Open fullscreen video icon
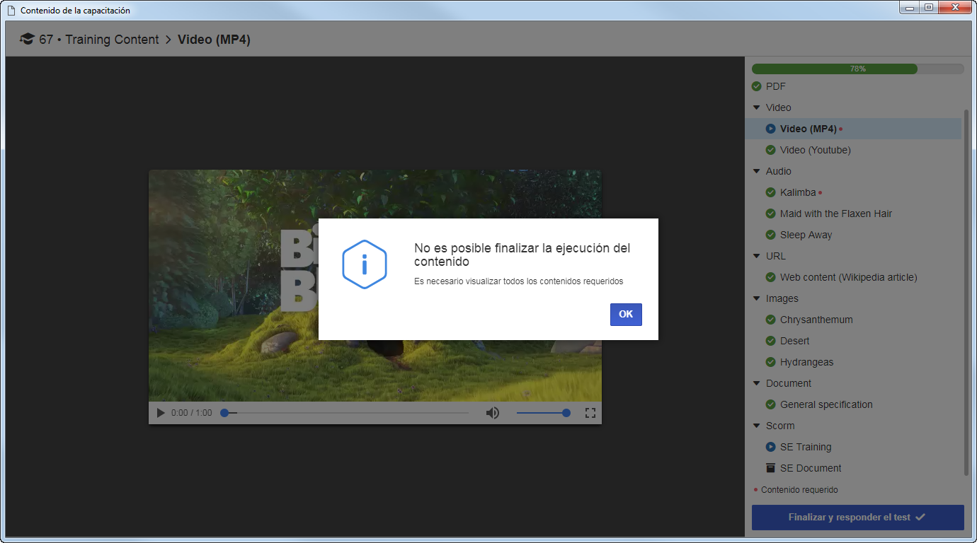The height and width of the screenshot is (543, 977). pos(590,413)
